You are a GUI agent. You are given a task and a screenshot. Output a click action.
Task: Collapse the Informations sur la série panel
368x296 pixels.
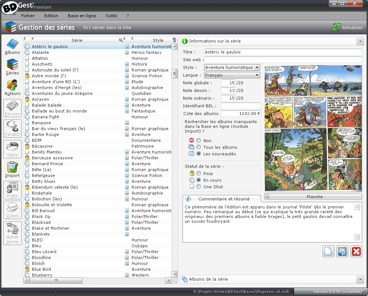(x=360, y=41)
